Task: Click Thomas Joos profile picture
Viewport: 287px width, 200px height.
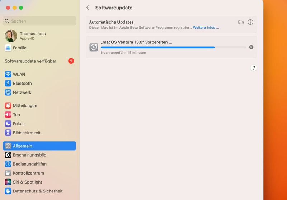Action: [11, 36]
